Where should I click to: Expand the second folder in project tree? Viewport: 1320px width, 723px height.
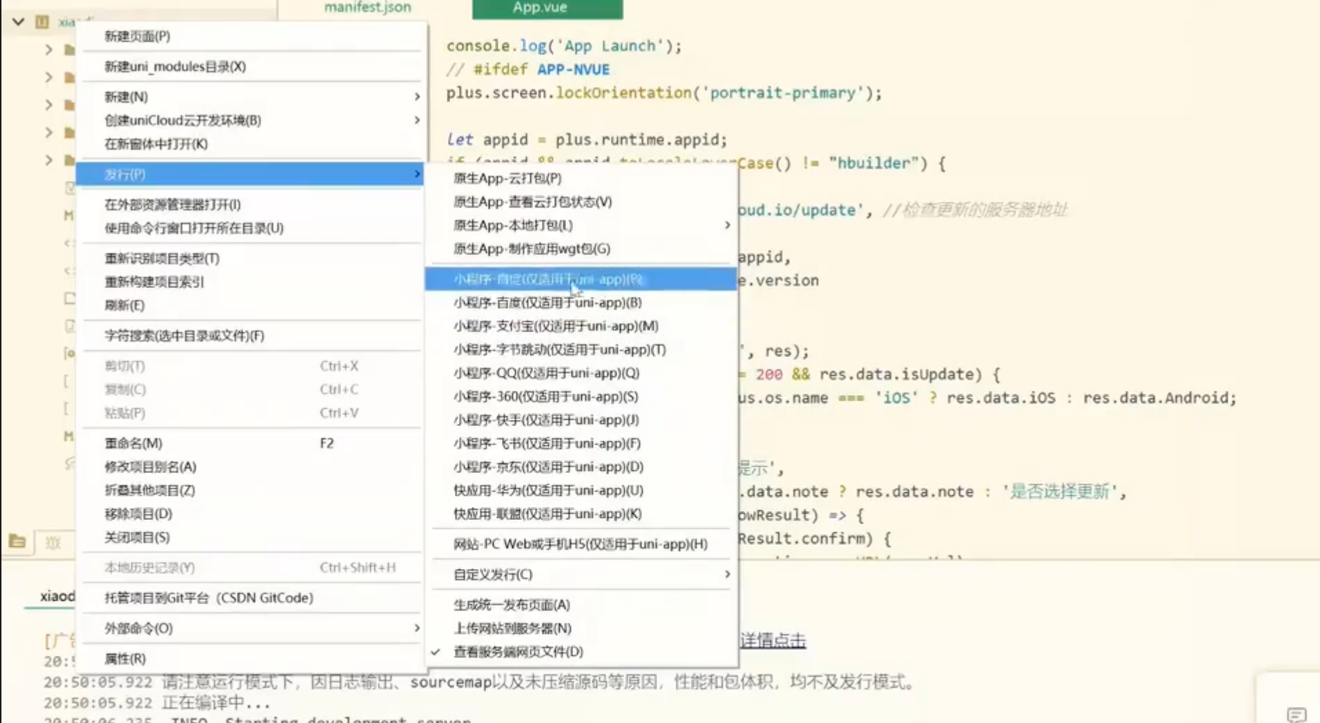click(48, 77)
